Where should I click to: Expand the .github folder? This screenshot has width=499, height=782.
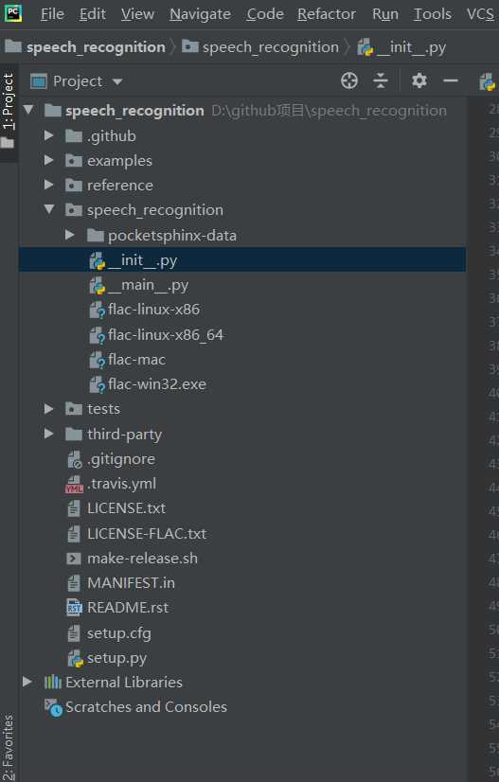(49, 135)
